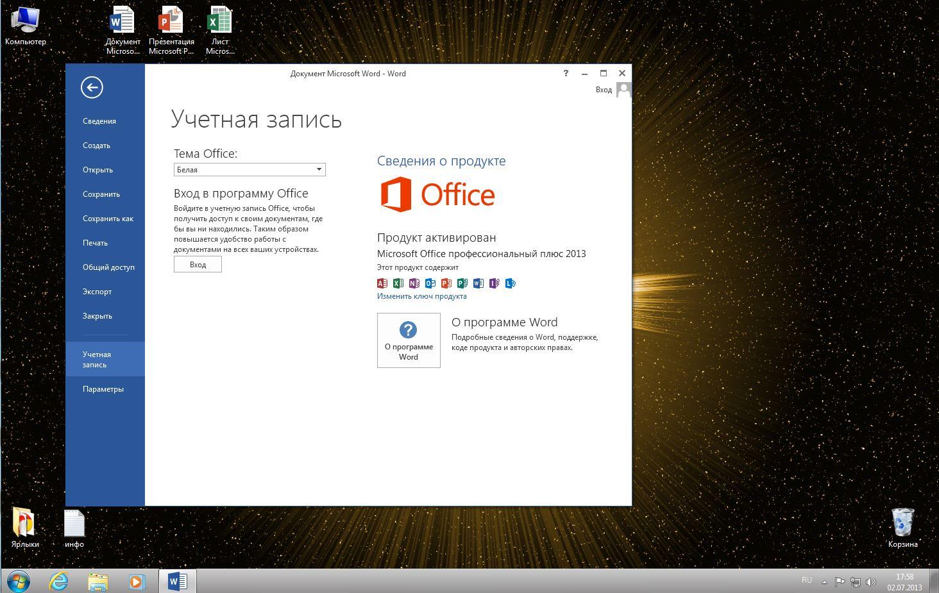Switch input language via RU indicator

click(806, 580)
